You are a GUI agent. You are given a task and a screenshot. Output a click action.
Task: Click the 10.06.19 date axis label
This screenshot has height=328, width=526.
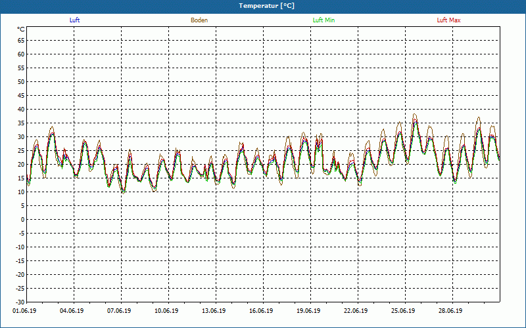click(166, 311)
